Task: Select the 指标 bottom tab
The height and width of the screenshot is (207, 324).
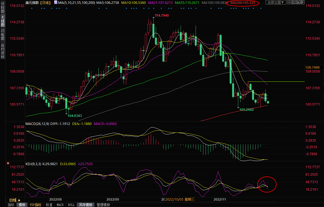Action: (x=11, y=205)
